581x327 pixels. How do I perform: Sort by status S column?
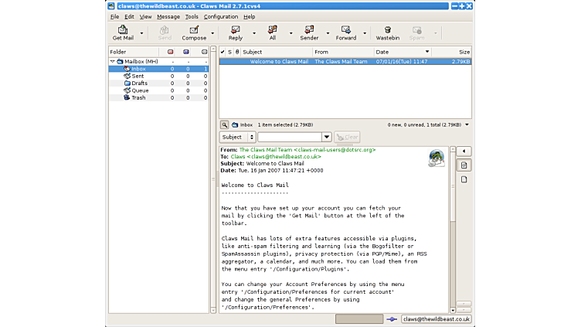[x=229, y=52]
